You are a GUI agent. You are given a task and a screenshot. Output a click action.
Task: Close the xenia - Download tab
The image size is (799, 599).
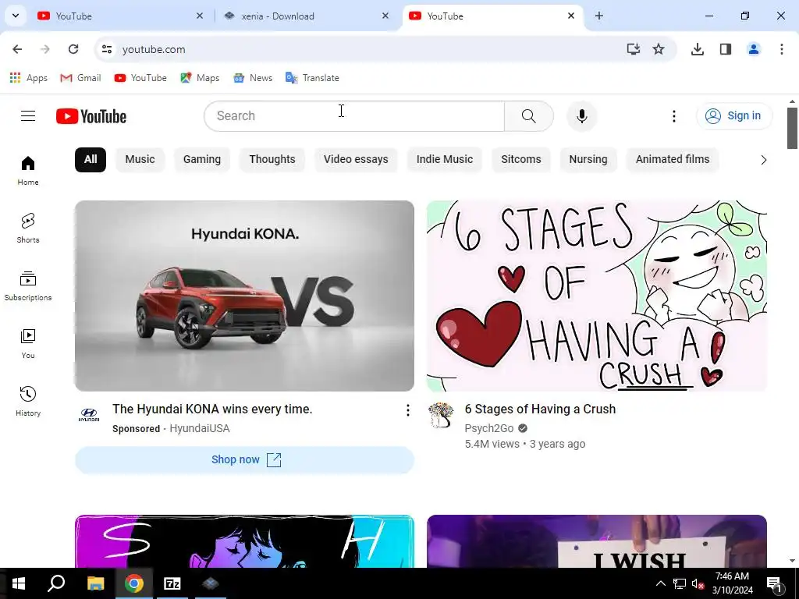coord(385,16)
